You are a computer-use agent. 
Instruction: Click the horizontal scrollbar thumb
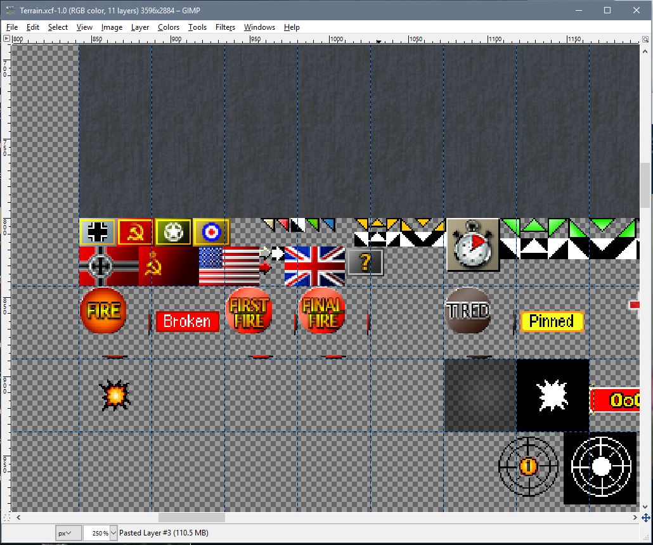point(191,518)
